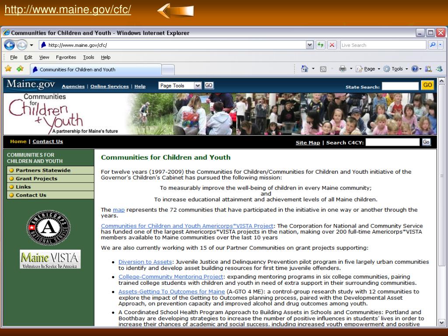Viewport: 448px width, 336px height.
Task: Open the search options dropdown arrow
Action: [x=440, y=45]
